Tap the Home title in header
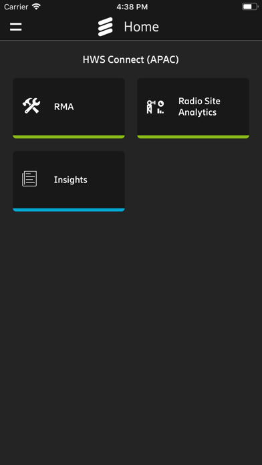Screen dimensions: 262x465 click(141, 27)
